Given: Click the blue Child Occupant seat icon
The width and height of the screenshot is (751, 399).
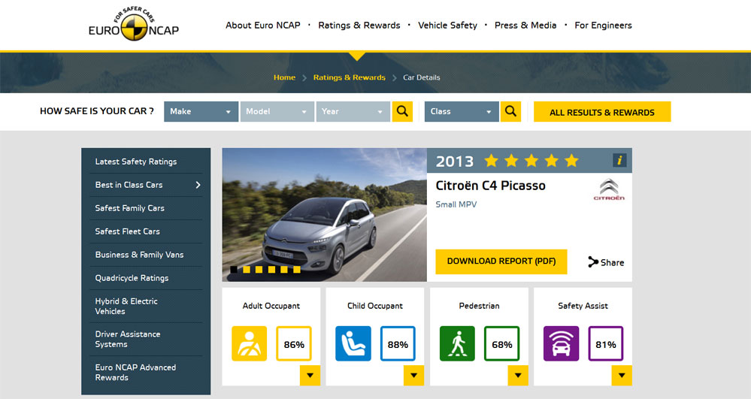Looking at the screenshot, I should point(353,343).
